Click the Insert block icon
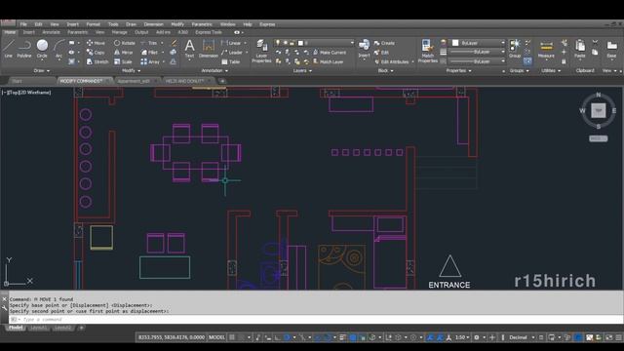This screenshot has width=624, height=351. pos(364,49)
